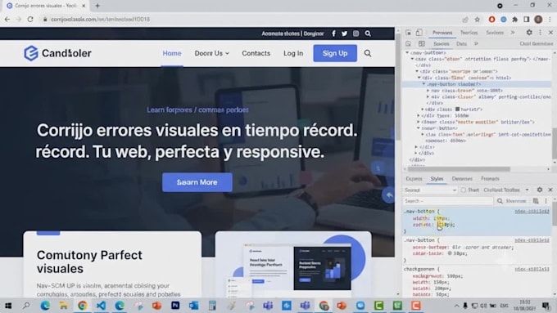Click the dark color swatch in hartstr node
The width and height of the screenshot is (557, 313).
(x=458, y=110)
